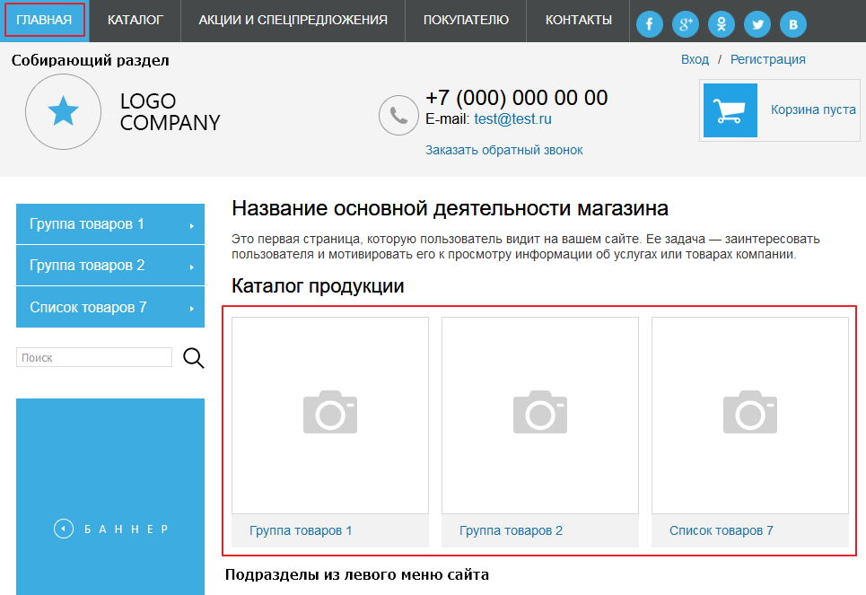866x595 pixels.
Task: Click the shopping cart icon
Action: pos(730,110)
